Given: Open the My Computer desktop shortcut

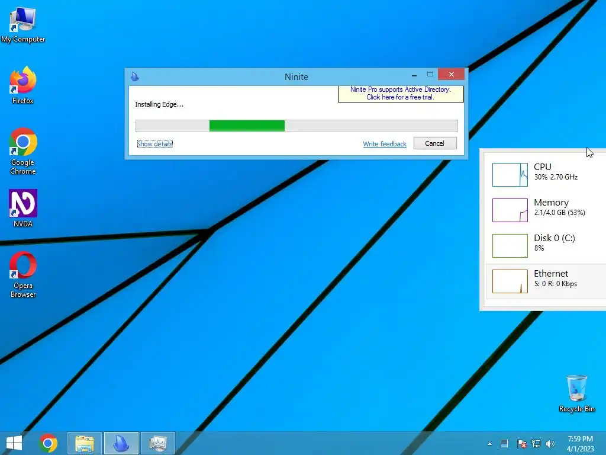Looking at the screenshot, I should (x=23, y=25).
